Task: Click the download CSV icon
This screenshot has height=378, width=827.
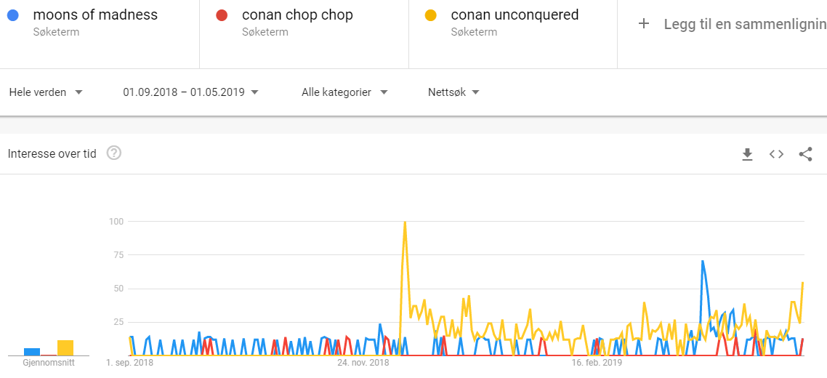Action: [x=747, y=154]
